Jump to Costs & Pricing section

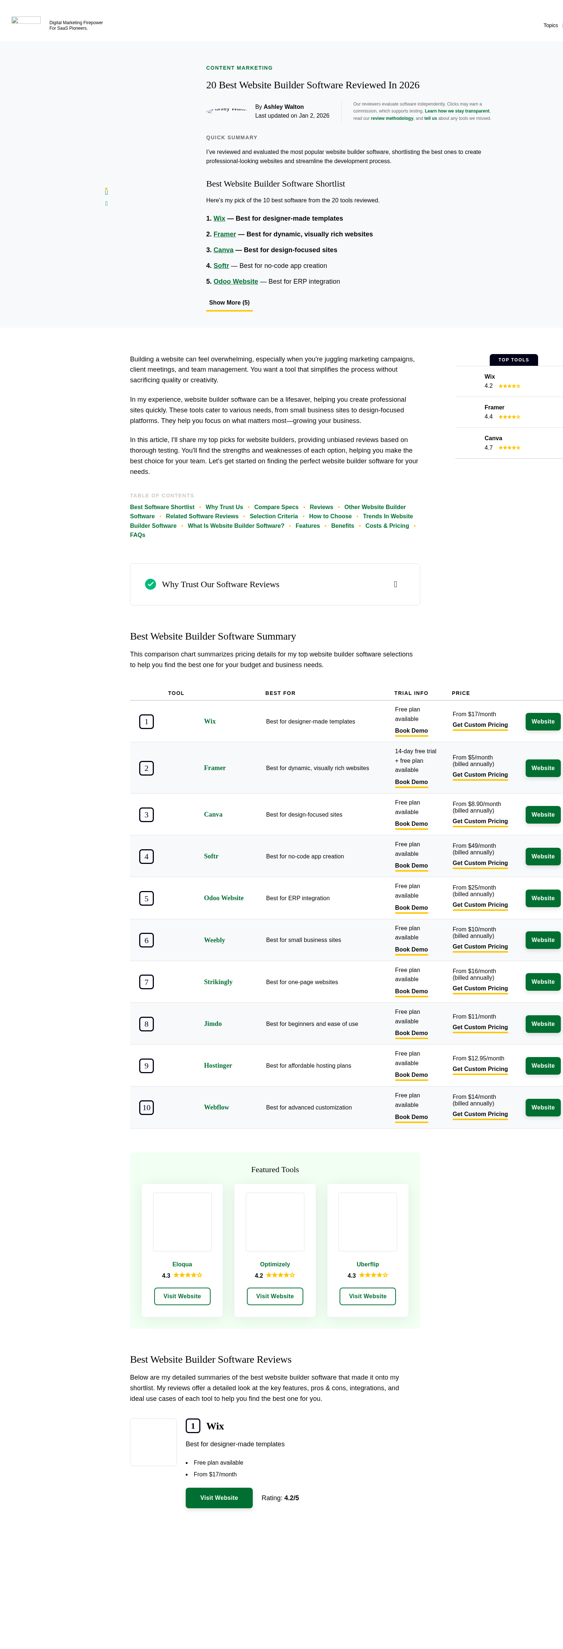point(386,526)
